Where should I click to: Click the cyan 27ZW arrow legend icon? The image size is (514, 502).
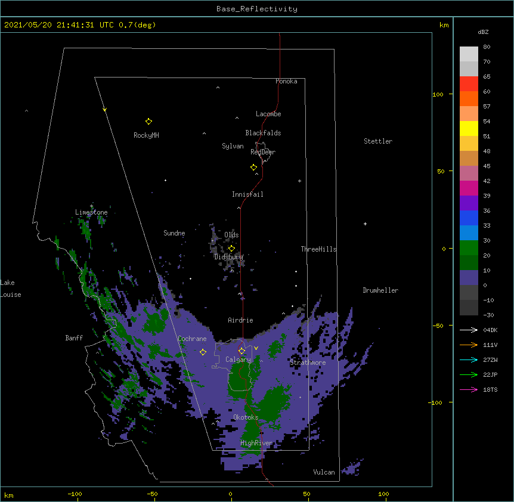pyautogui.click(x=469, y=360)
